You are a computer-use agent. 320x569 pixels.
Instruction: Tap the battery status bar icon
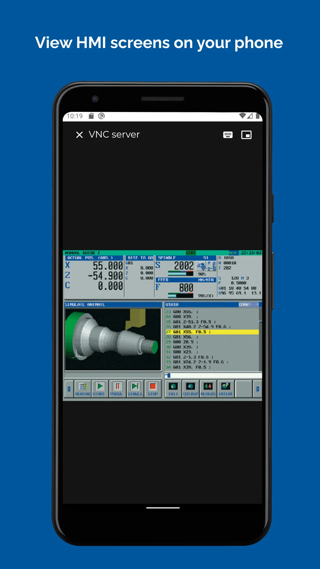coord(257,116)
